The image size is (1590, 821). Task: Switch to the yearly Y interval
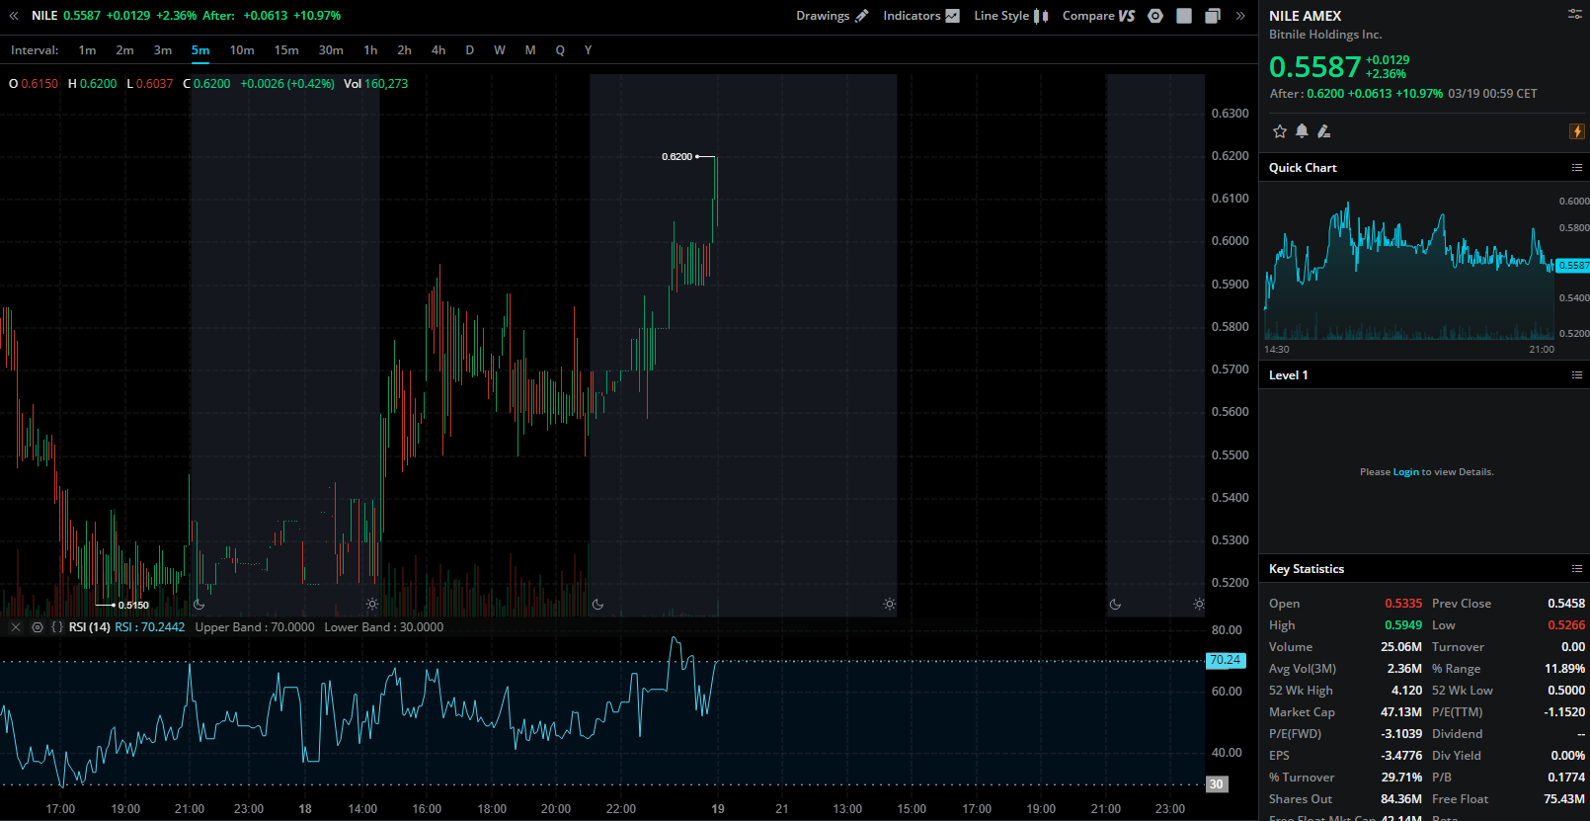point(588,50)
